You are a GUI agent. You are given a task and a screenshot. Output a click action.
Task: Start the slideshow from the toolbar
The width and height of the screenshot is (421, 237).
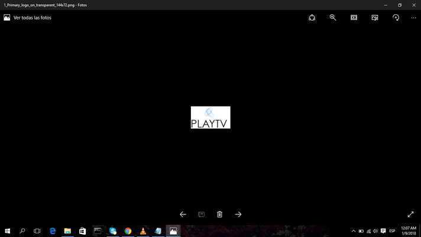354,18
